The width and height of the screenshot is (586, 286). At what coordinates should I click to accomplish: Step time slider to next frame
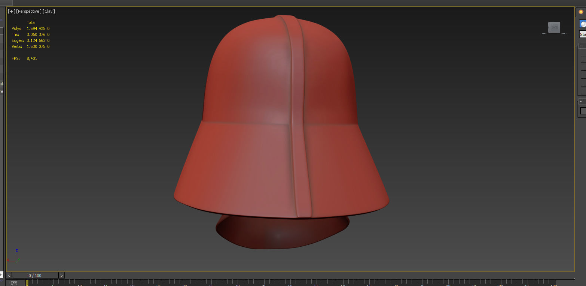(62, 276)
